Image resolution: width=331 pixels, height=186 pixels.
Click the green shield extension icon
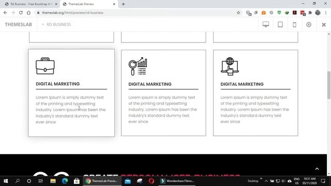click(x=279, y=12)
